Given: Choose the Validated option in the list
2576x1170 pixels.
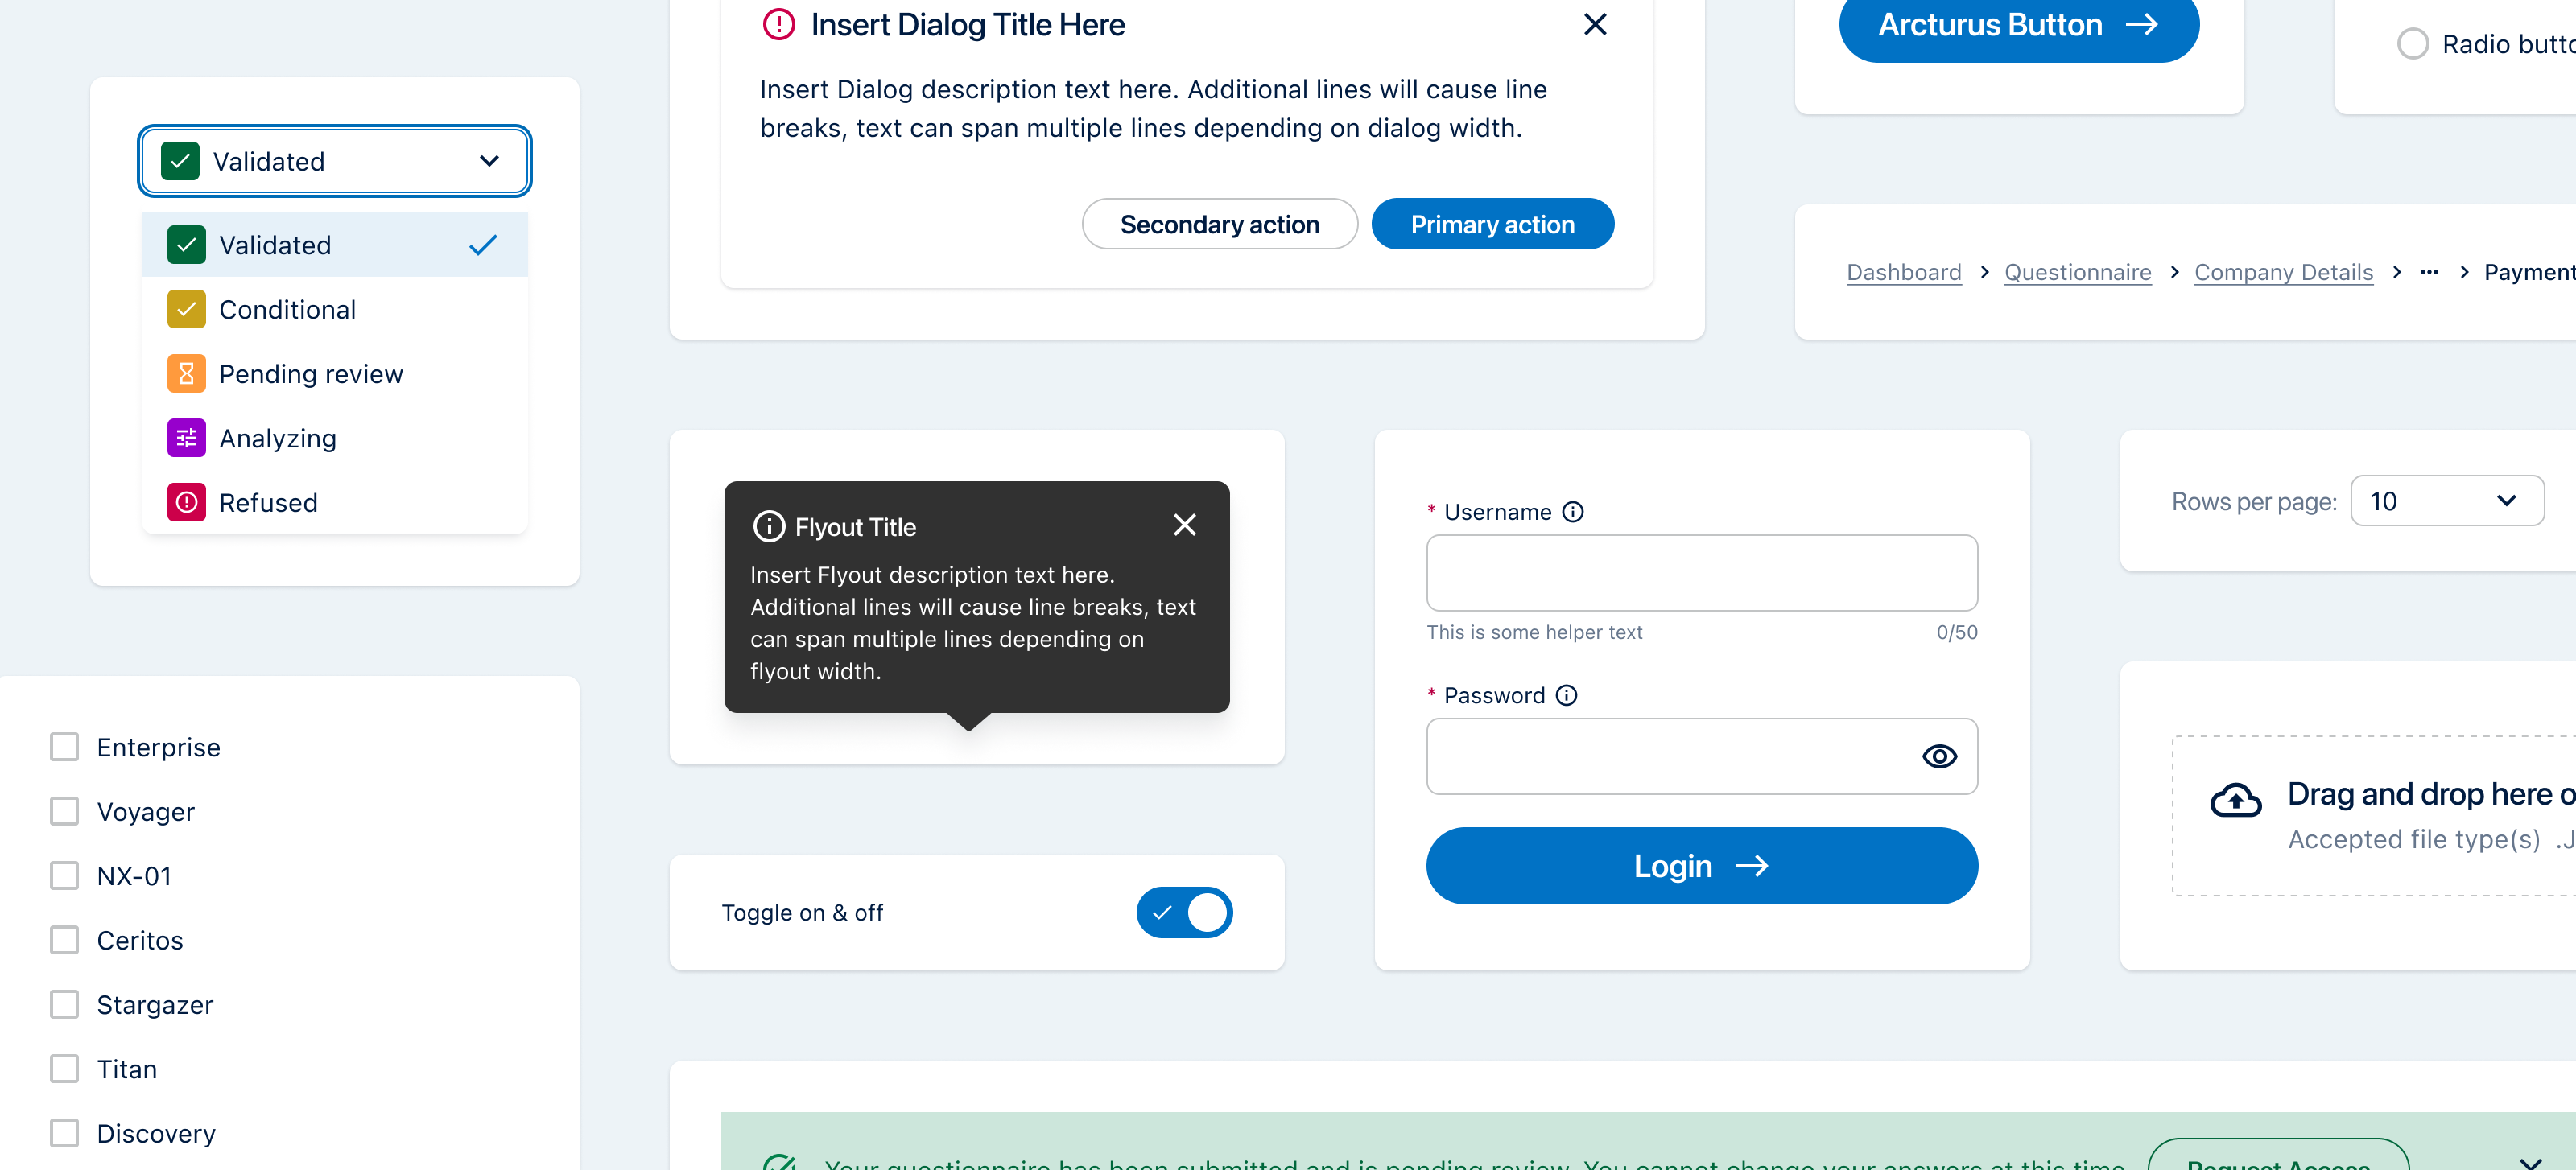Looking at the screenshot, I should pyautogui.click(x=275, y=245).
